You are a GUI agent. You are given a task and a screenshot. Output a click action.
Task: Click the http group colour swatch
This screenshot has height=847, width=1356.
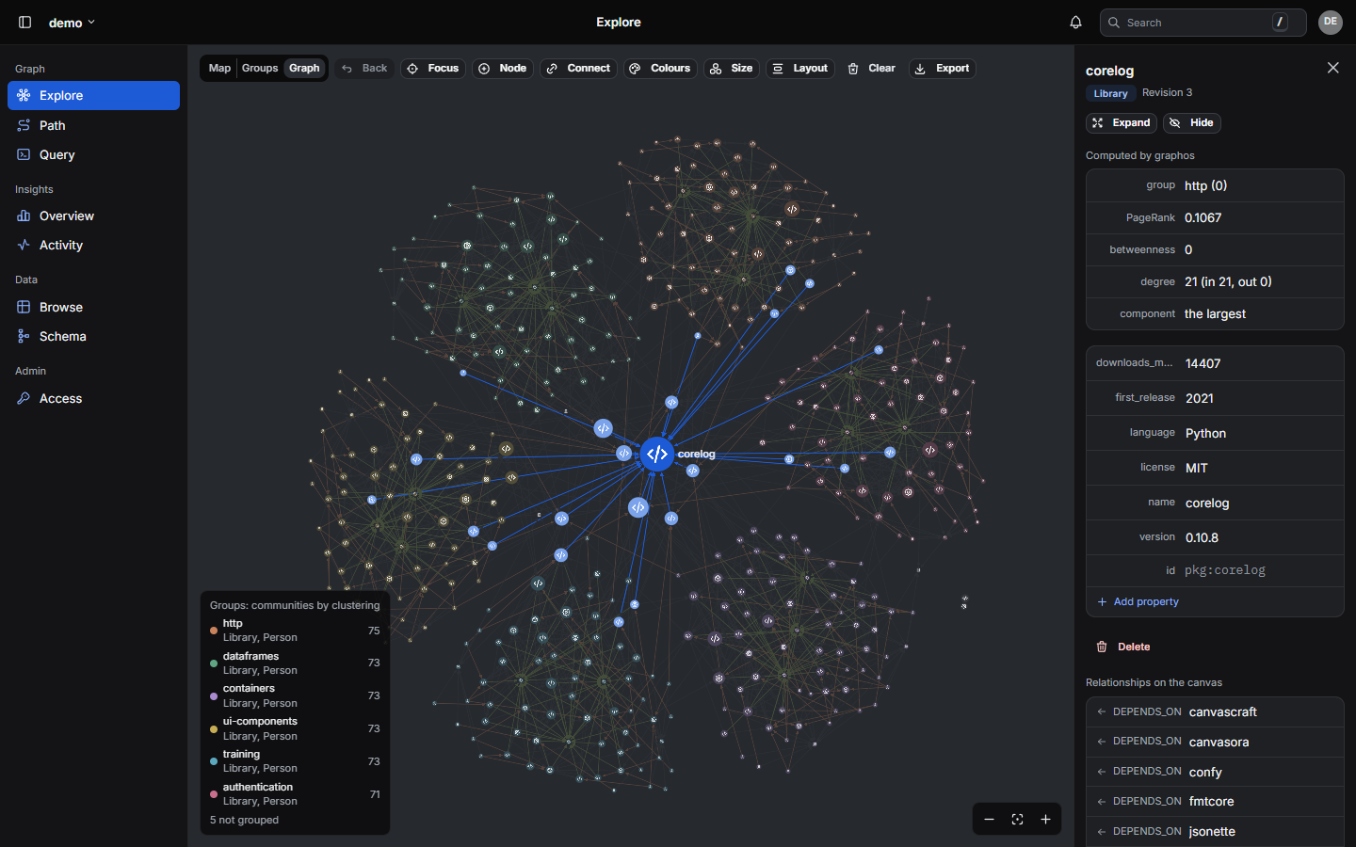tap(214, 631)
